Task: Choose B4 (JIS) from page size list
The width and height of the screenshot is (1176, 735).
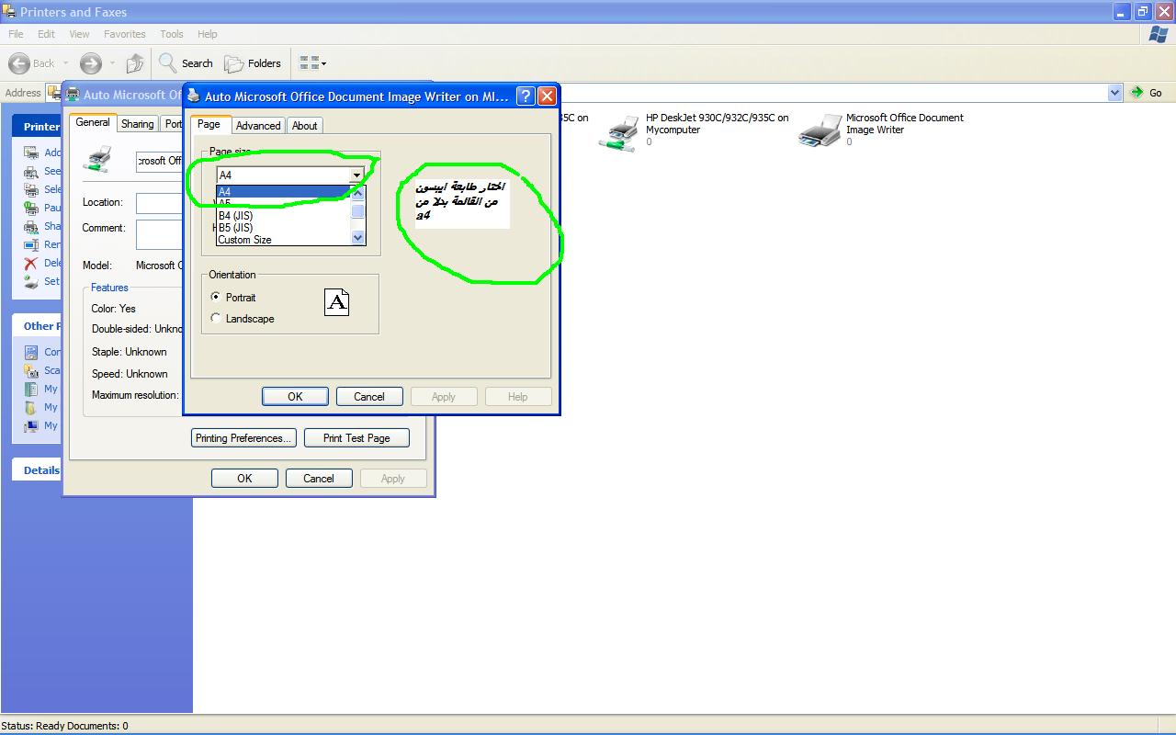Action: point(235,216)
